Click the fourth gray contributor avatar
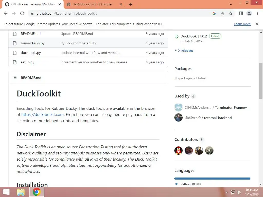 (x=209, y=150)
